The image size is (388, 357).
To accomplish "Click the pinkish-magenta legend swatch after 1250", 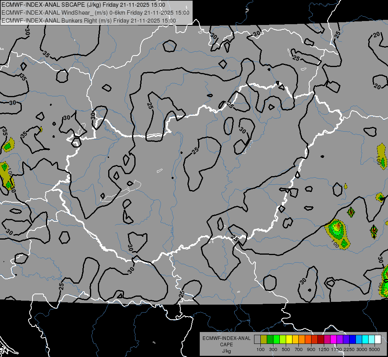I will (327, 340).
